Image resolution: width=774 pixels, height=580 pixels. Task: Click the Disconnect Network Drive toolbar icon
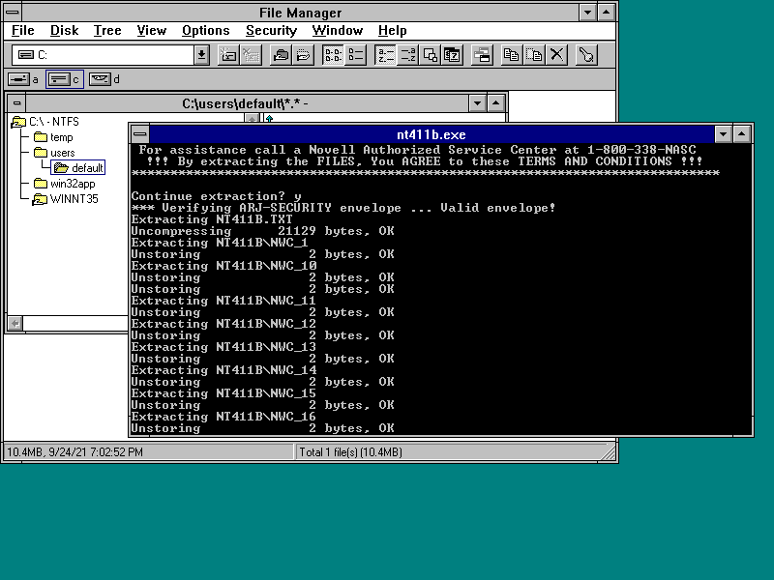click(251, 55)
